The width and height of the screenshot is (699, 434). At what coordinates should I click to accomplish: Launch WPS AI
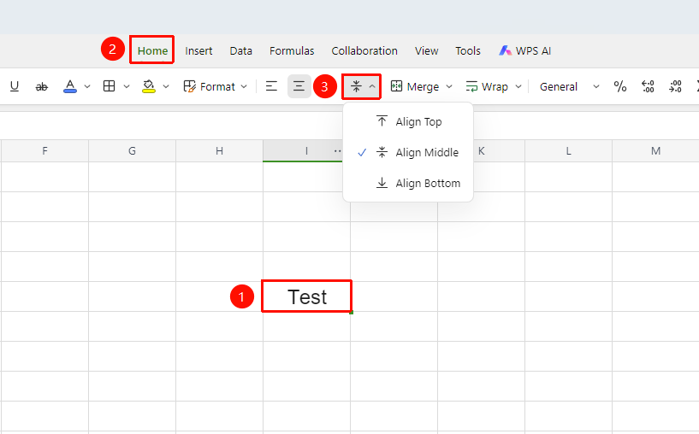pos(525,50)
